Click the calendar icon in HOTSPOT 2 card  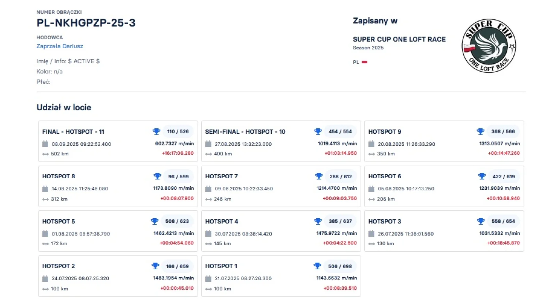click(45, 278)
